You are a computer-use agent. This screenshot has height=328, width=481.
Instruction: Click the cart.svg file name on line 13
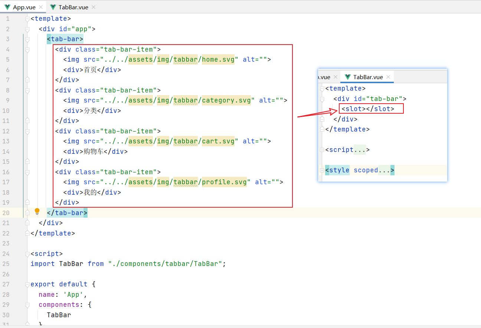coord(218,141)
